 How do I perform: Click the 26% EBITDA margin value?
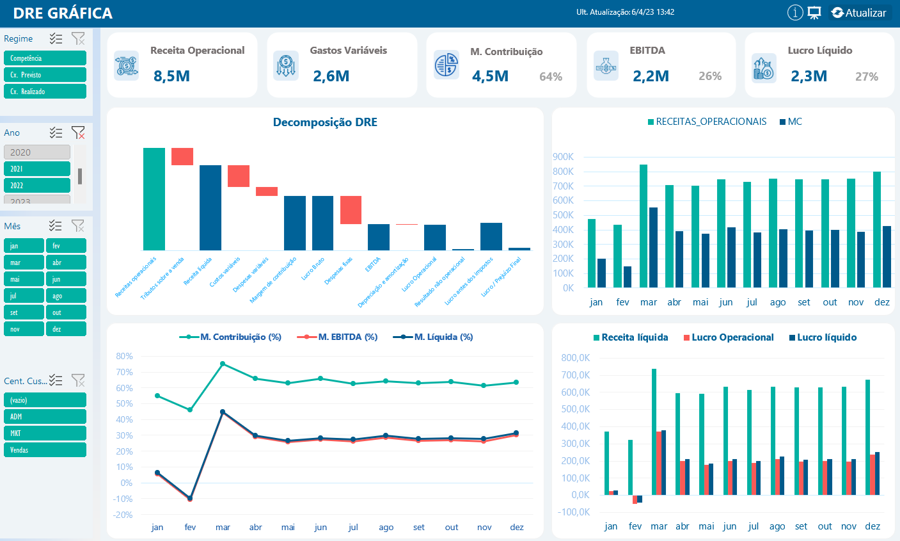point(710,76)
